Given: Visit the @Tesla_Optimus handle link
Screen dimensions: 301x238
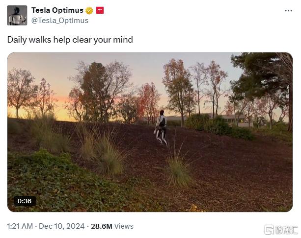Looking at the screenshot, I should [x=60, y=21].
